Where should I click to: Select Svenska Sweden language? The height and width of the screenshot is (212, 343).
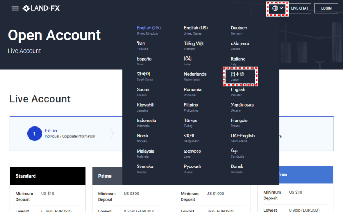tap(145, 169)
